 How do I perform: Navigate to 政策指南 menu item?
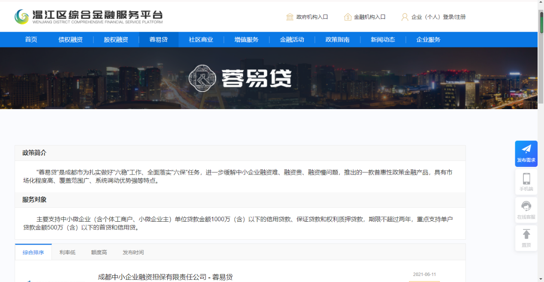[337, 40]
